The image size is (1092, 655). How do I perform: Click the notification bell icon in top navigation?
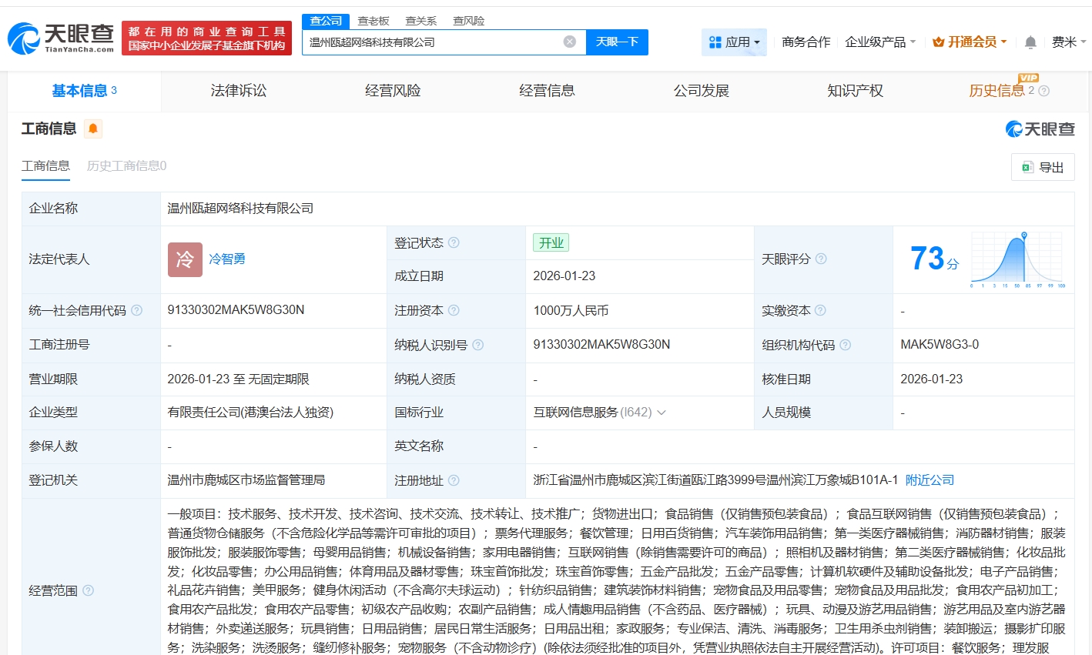pos(1030,42)
